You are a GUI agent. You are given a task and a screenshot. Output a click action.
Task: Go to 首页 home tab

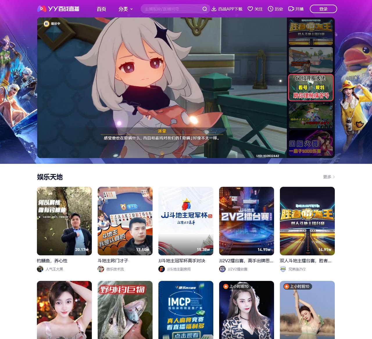(101, 9)
